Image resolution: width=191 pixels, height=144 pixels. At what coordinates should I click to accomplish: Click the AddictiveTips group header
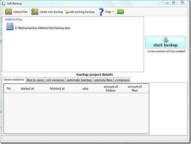pyautogui.click(x=14, y=20)
